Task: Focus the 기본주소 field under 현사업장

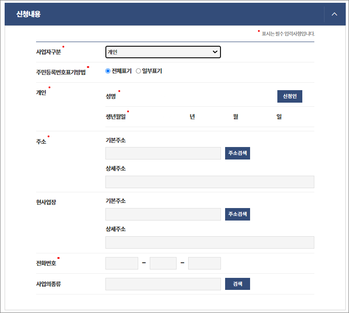Action: (x=163, y=214)
